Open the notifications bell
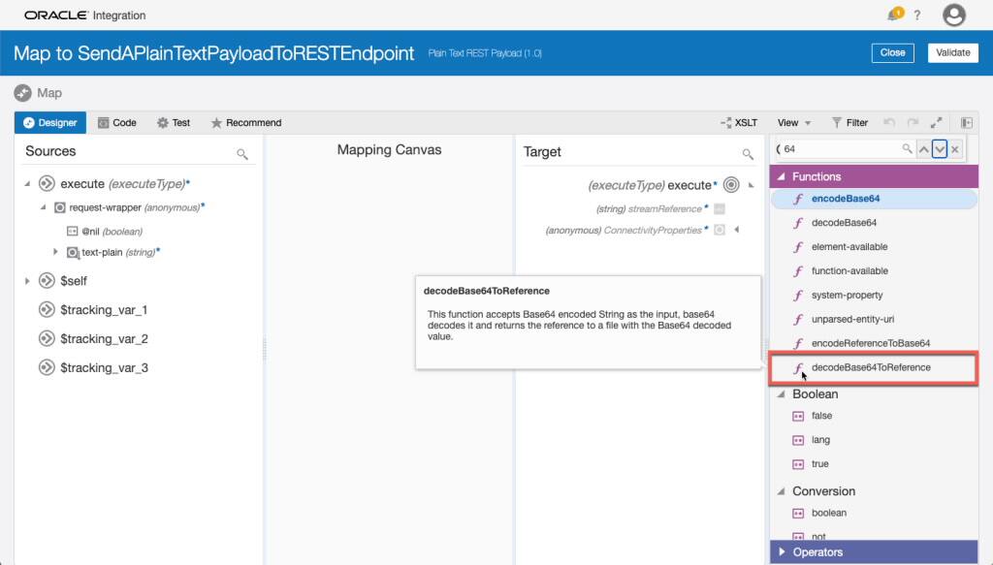The image size is (993, 565). point(894,16)
